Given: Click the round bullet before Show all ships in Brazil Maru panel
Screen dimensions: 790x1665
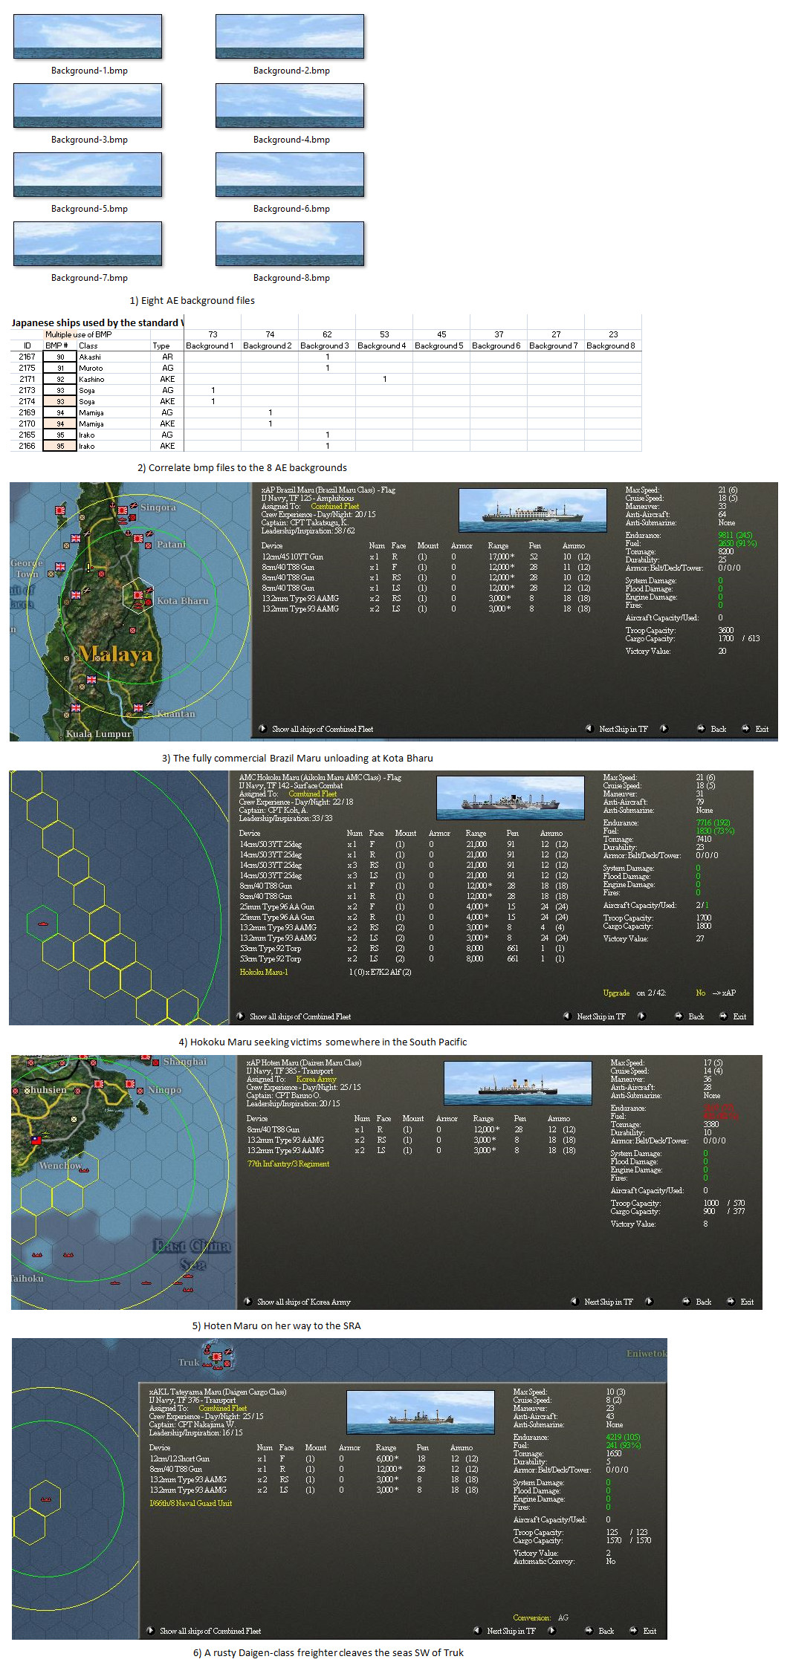Looking at the screenshot, I should click(x=262, y=728).
